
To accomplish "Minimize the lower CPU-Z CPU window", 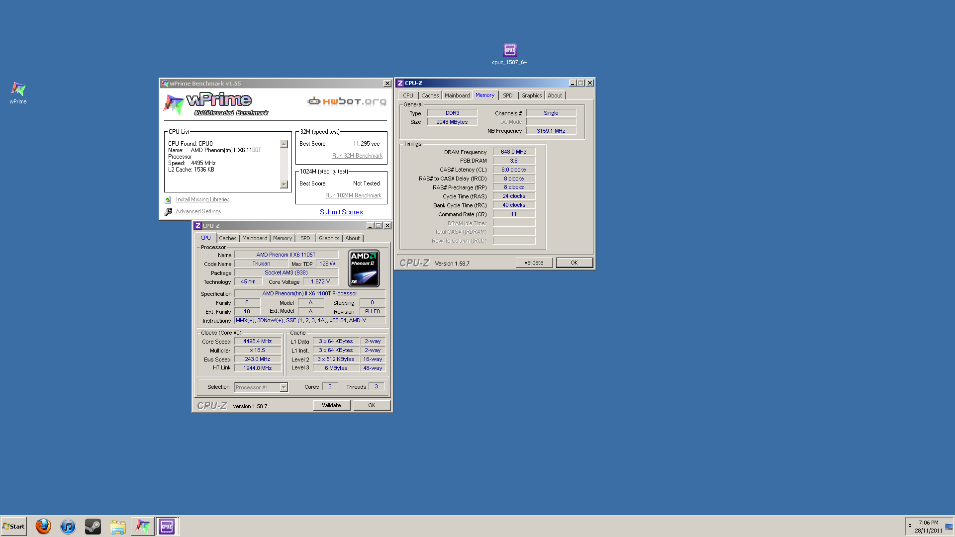I will (x=370, y=226).
